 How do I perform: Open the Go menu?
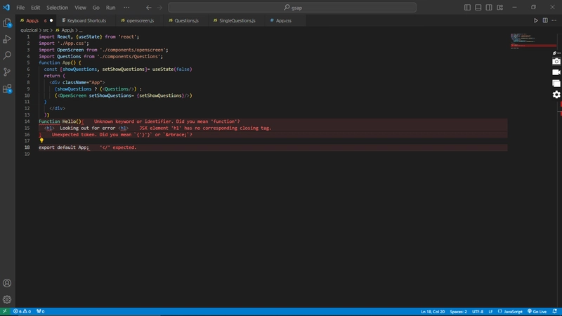pos(96,8)
